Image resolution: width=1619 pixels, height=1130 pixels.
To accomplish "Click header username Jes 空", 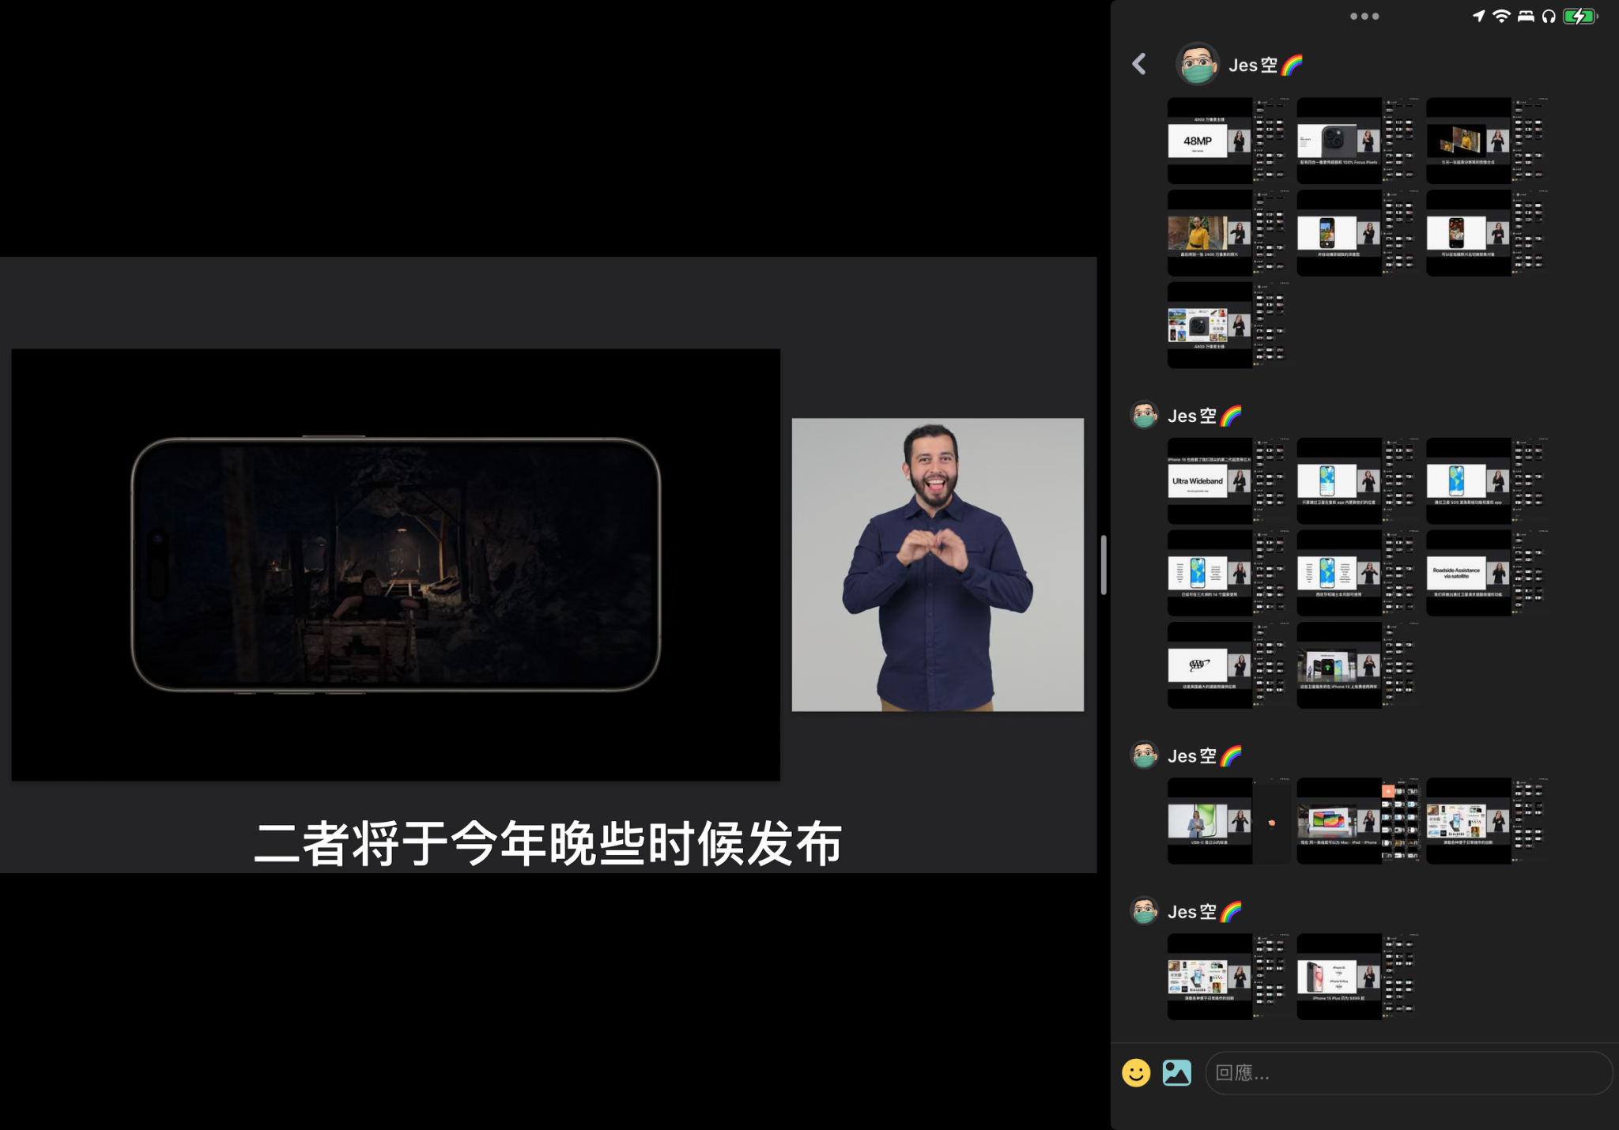I will click(1265, 65).
